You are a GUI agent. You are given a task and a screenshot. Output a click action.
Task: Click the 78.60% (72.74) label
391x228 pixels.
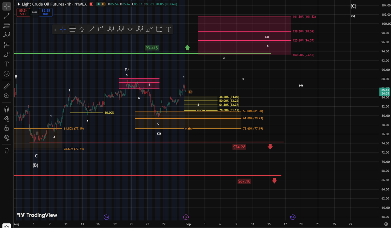[74, 149]
